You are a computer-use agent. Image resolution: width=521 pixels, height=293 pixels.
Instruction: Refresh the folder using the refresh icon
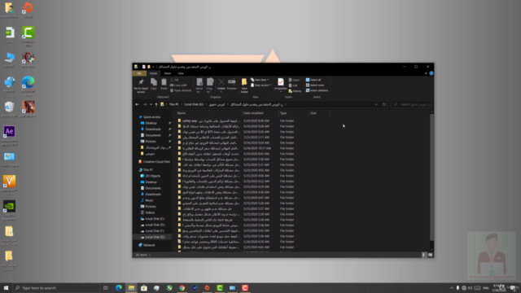[384, 104]
